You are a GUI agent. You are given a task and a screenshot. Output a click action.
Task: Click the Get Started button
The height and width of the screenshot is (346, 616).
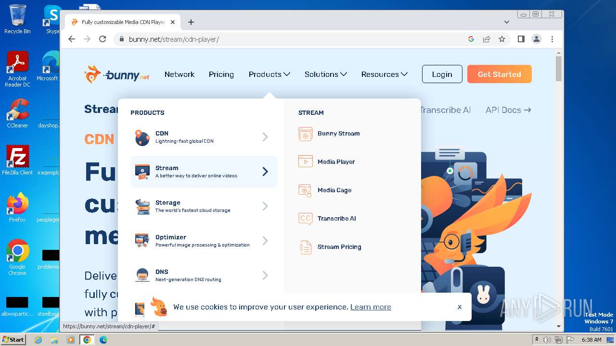(500, 74)
